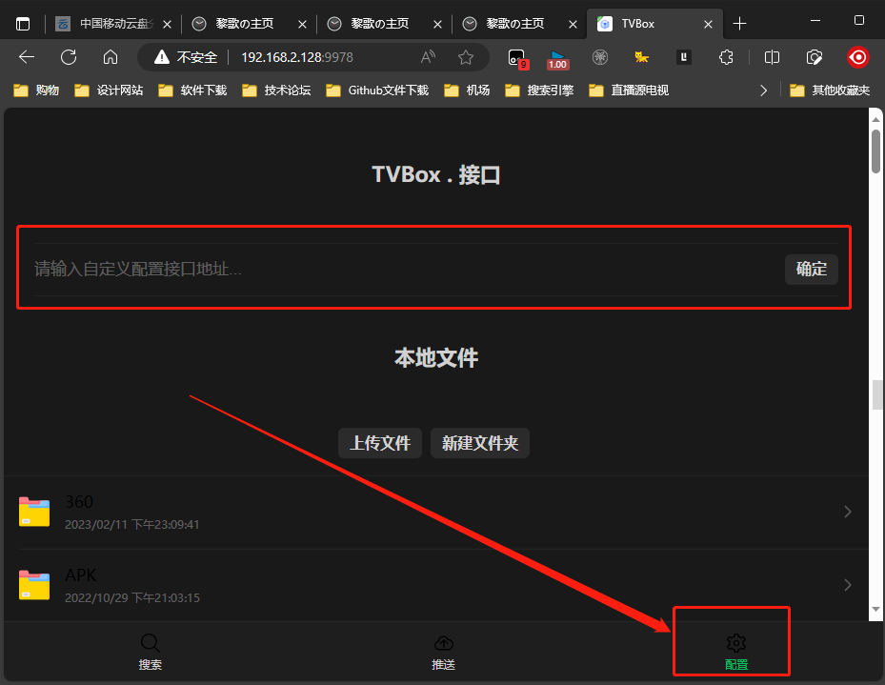Open the 搜索引擎 bookmark folder

coord(539,91)
